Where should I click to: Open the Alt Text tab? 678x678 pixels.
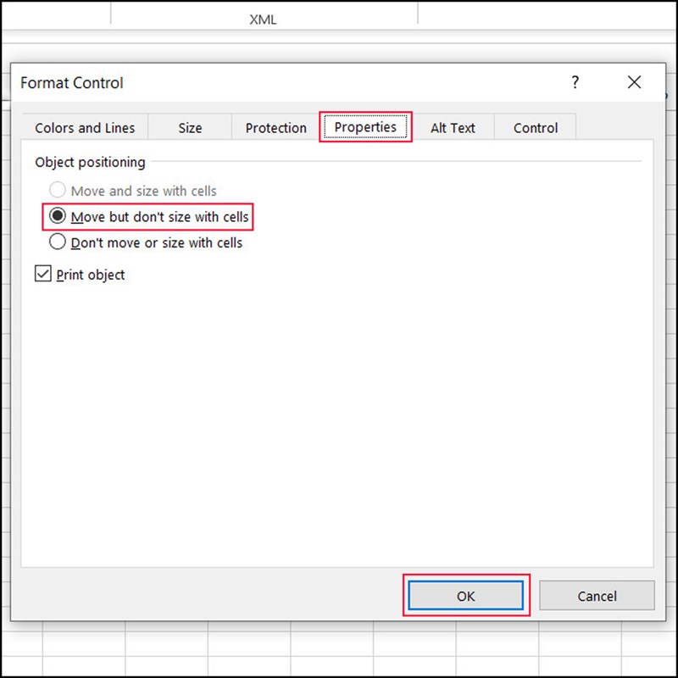pyautogui.click(x=453, y=127)
